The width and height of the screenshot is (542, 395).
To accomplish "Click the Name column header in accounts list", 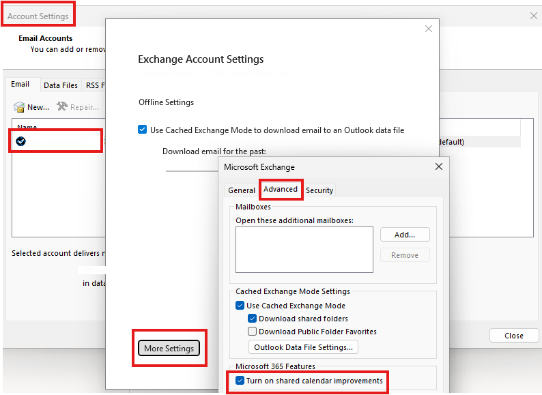I will (27, 127).
